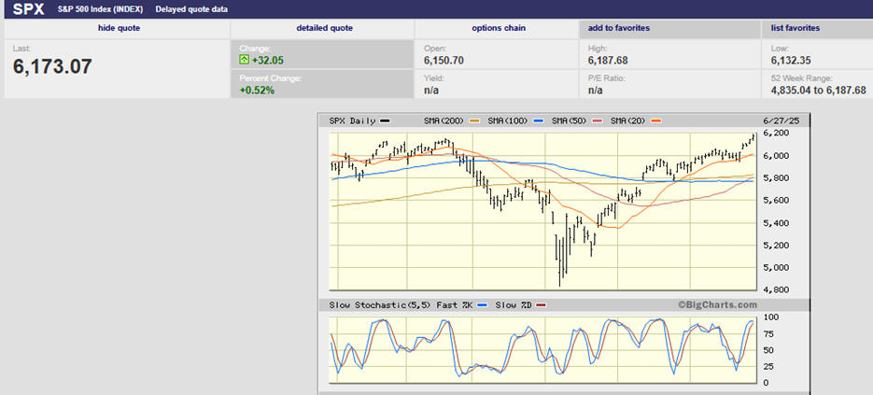873x395 pixels.
Task: Open the options chain link
Action: [x=499, y=28]
